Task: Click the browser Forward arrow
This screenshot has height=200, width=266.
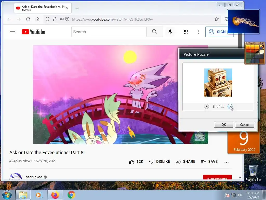Action: [x=19, y=19]
